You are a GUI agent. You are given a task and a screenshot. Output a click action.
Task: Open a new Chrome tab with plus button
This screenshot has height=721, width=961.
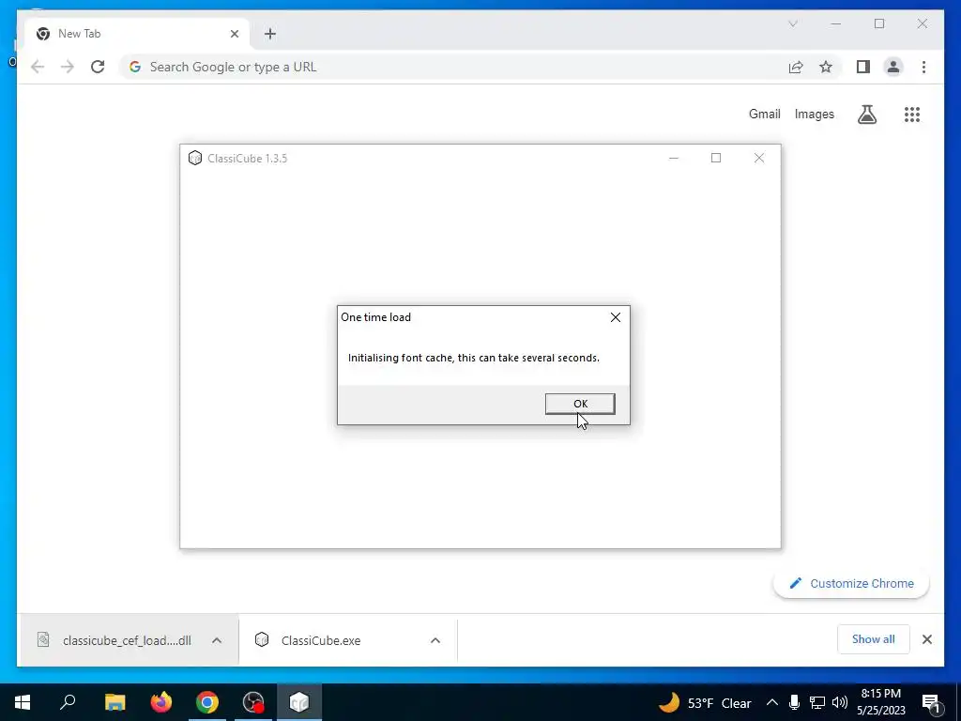pos(270,34)
